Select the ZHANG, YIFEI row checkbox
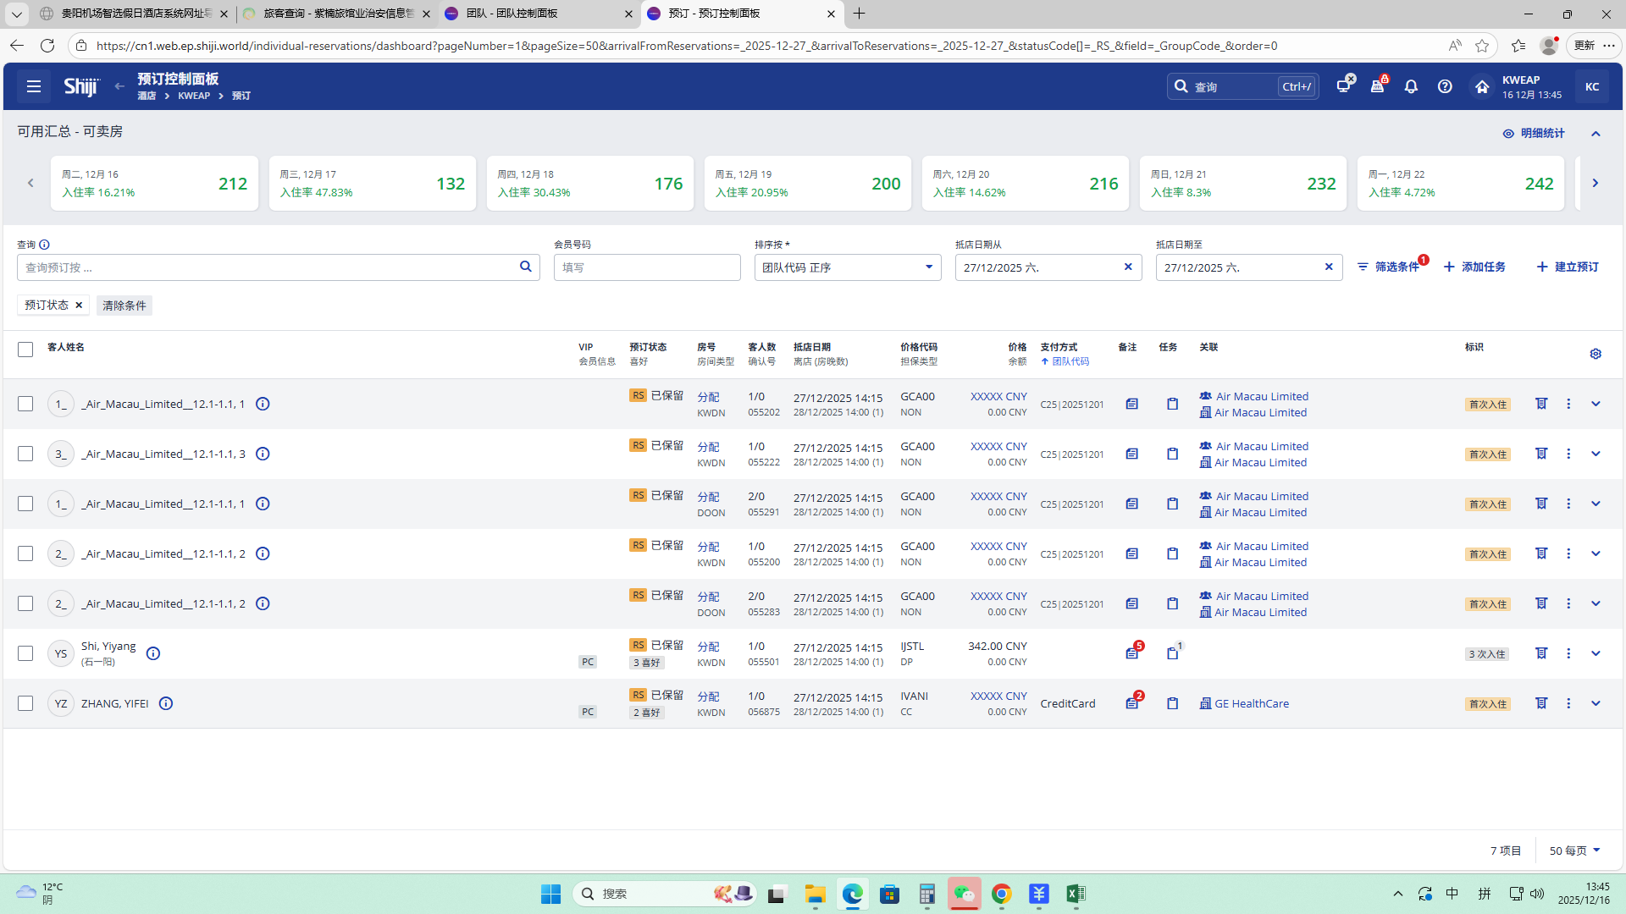The image size is (1626, 914). (x=25, y=703)
